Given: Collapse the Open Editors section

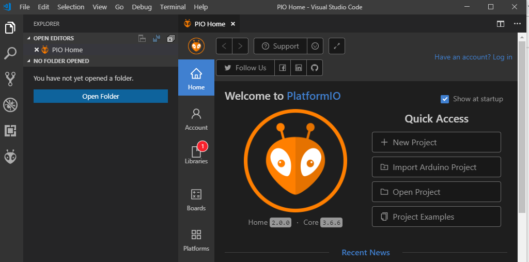Looking at the screenshot, I should tap(28, 38).
